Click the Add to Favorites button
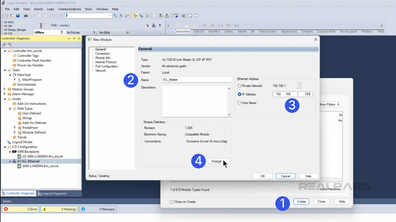Viewport: 396px width, 222px height. [330, 189]
